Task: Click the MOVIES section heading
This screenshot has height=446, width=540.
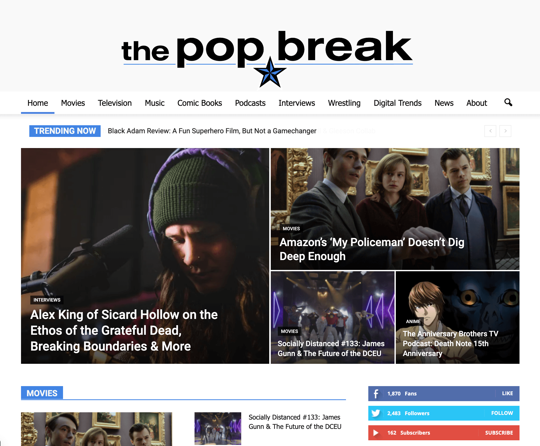Action: click(x=42, y=393)
